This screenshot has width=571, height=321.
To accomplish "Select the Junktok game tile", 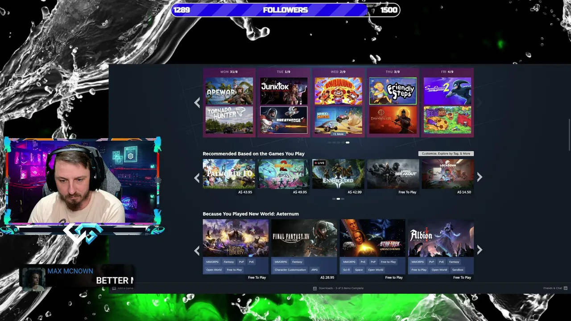I will click(284, 91).
